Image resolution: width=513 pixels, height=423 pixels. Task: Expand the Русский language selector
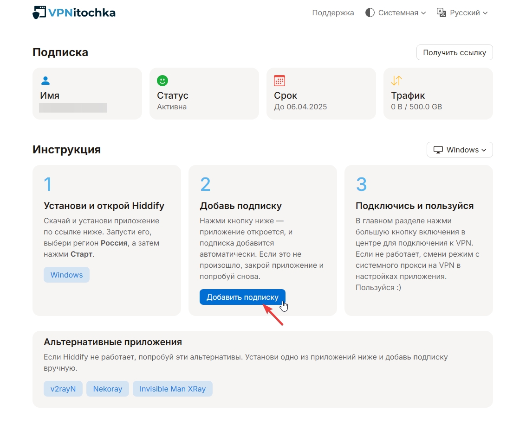463,13
